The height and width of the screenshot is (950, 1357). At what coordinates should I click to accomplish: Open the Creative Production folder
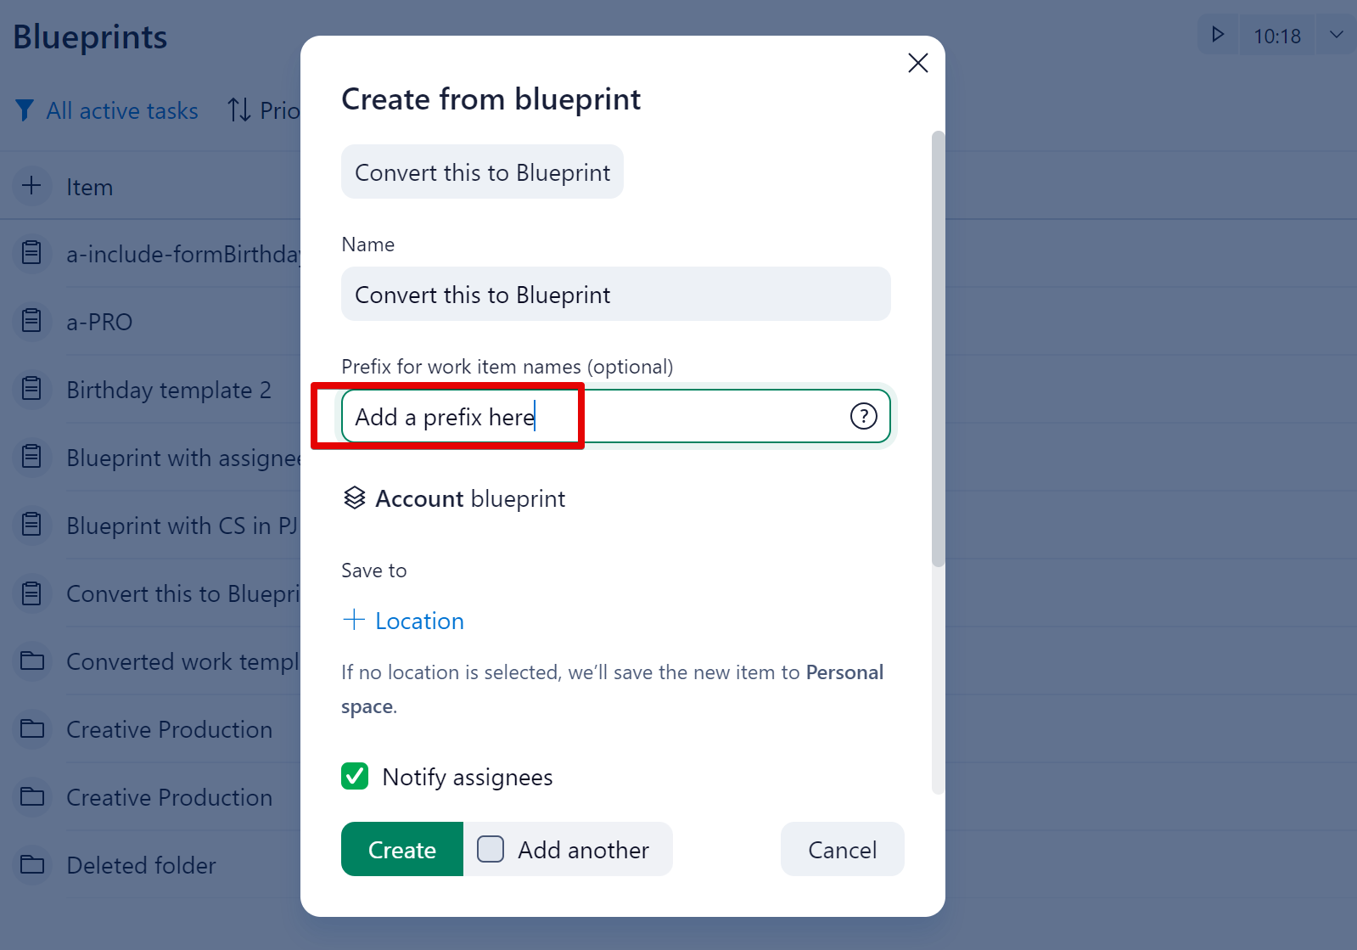pyautogui.click(x=169, y=729)
